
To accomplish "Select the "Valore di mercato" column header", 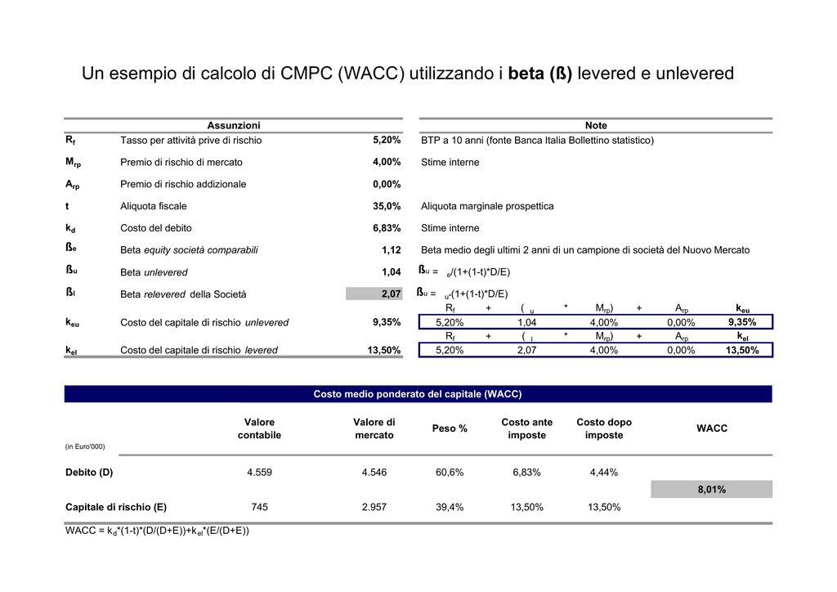I will pos(374,428).
